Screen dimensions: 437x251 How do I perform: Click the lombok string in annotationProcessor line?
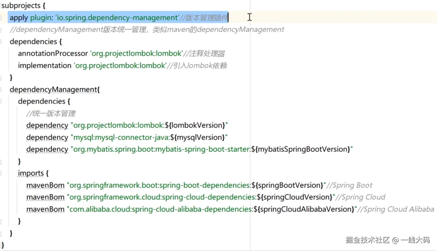[136, 54]
